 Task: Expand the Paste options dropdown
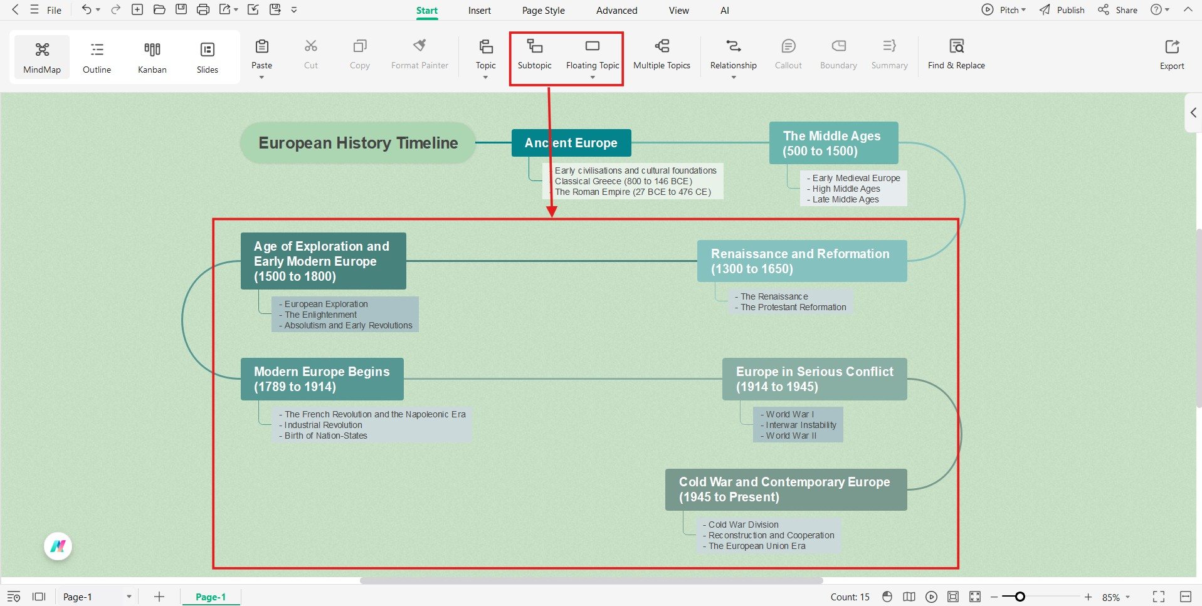261,78
